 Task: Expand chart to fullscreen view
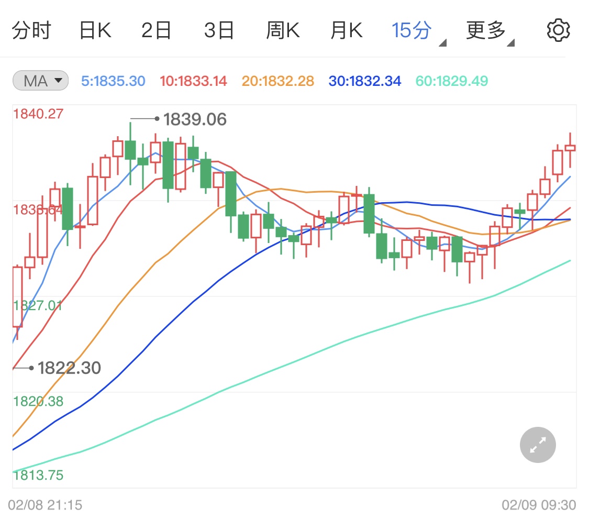coord(538,445)
